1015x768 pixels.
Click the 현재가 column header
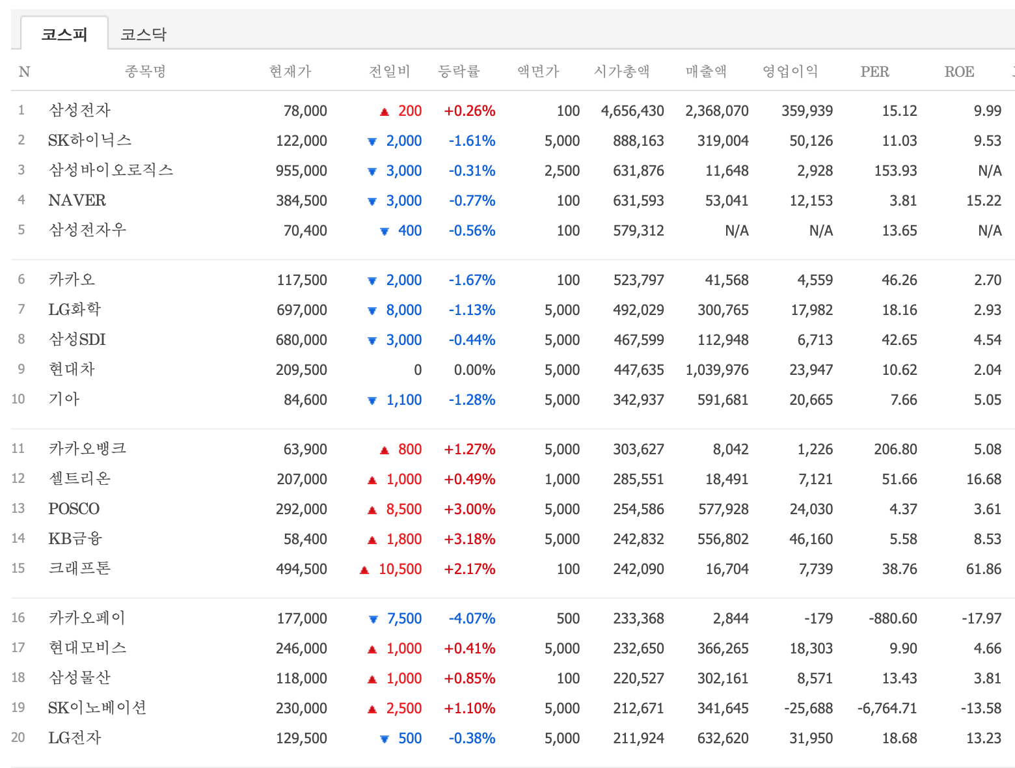point(290,72)
